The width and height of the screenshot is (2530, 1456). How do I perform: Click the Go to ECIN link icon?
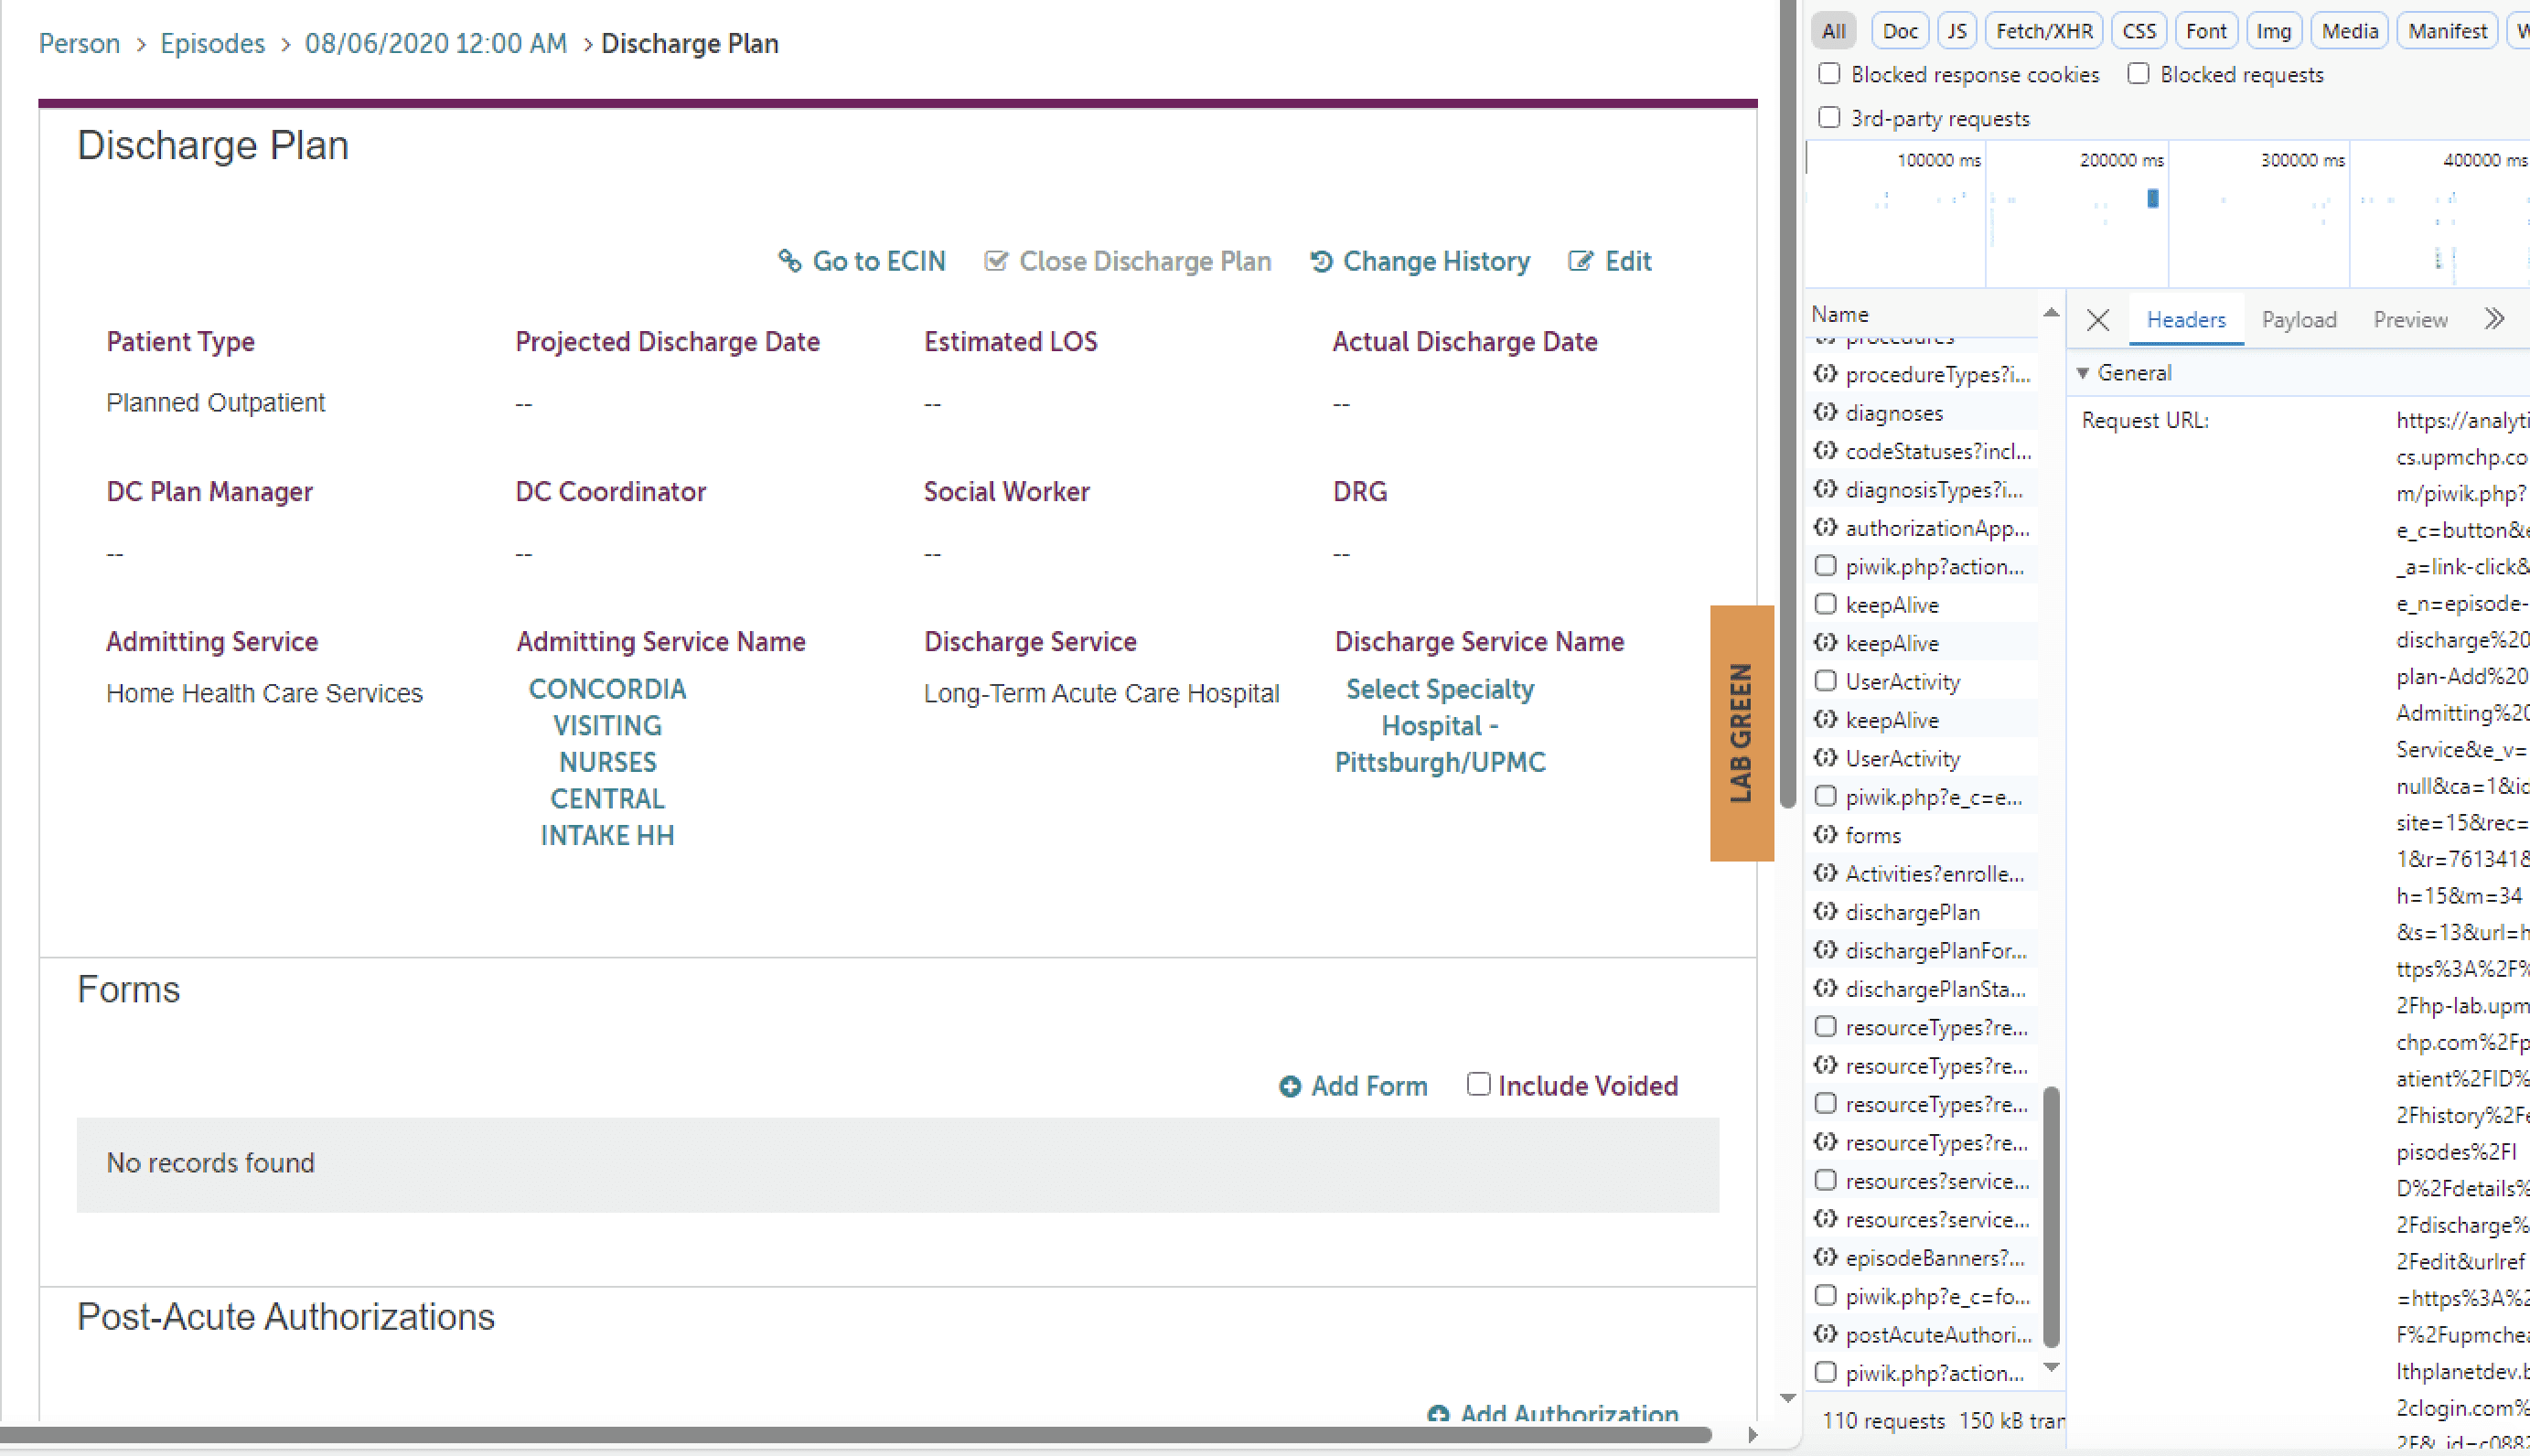click(x=789, y=261)
